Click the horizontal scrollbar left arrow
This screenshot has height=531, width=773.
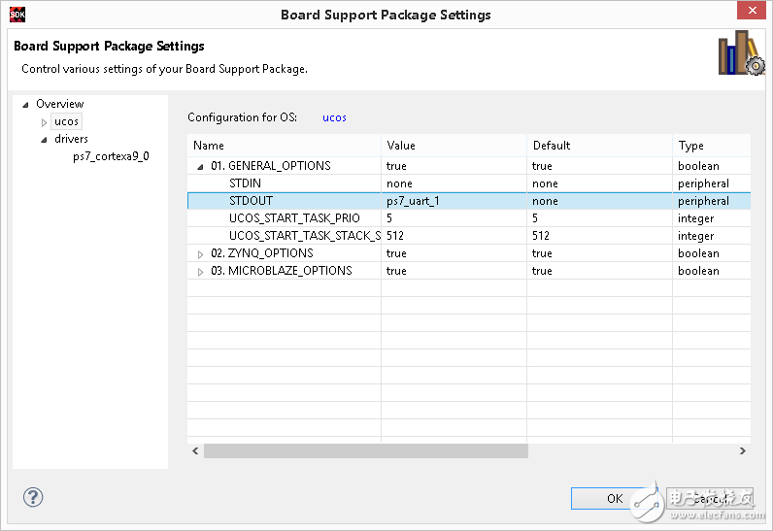[x=195, y=451]
